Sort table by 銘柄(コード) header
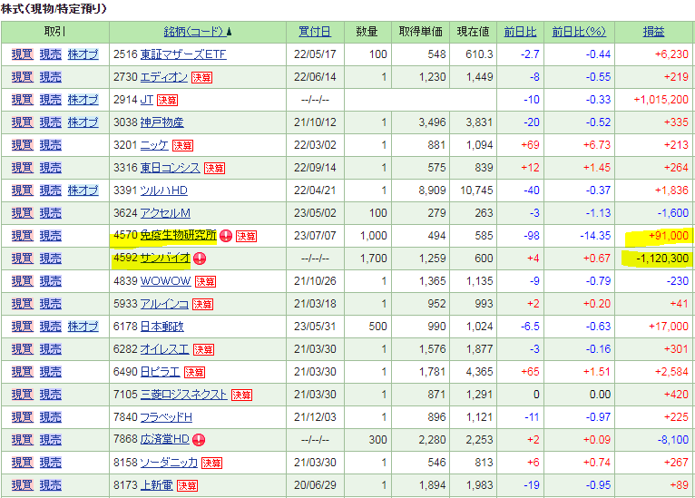 click(195, 32)
